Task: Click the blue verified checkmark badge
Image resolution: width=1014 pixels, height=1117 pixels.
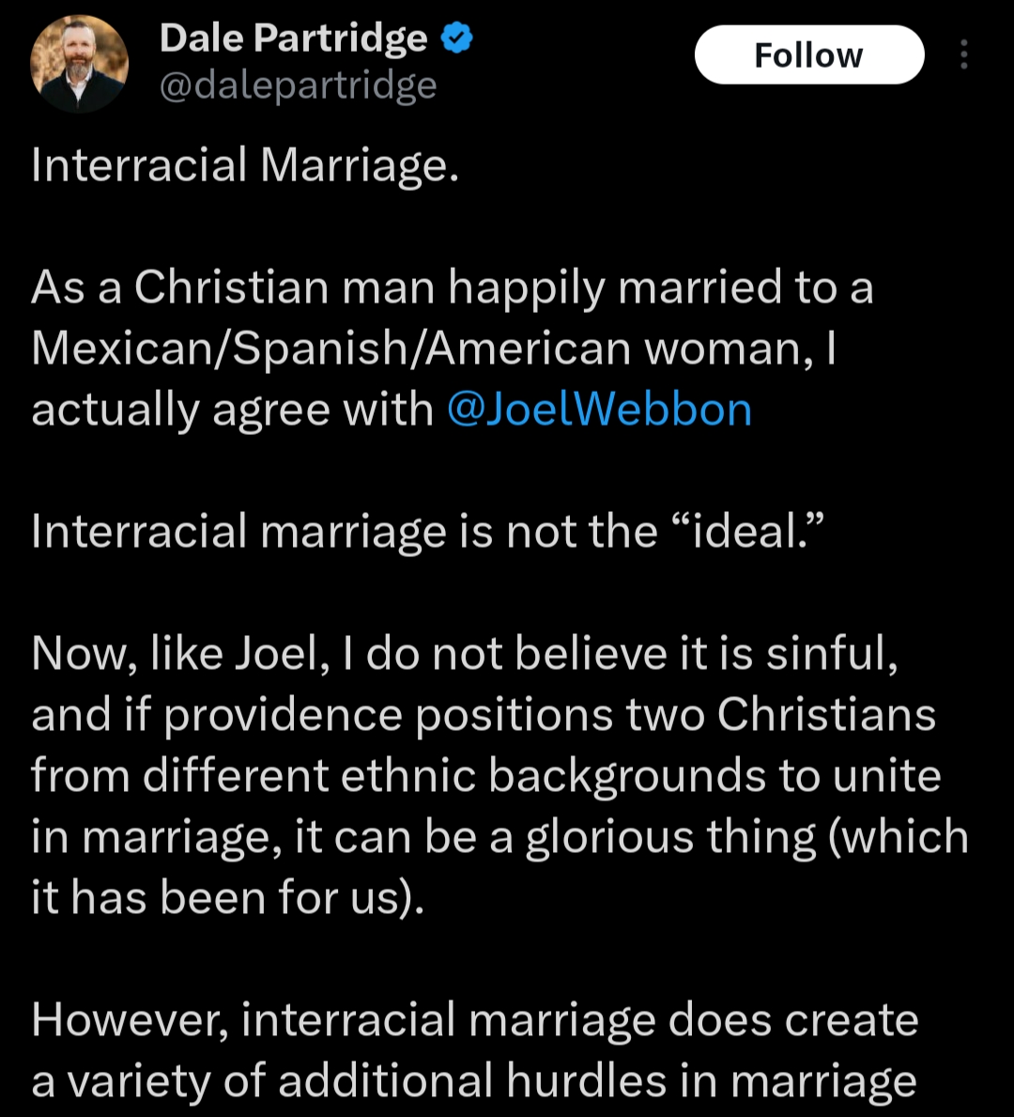Action: 457,38
